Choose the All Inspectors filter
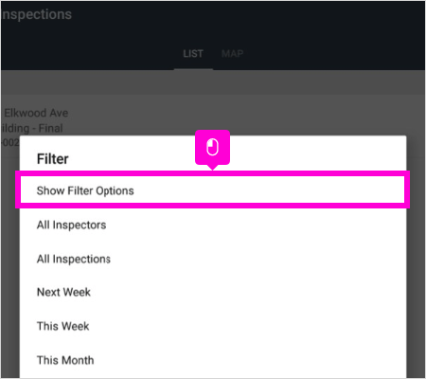 [x=71, y=225]
